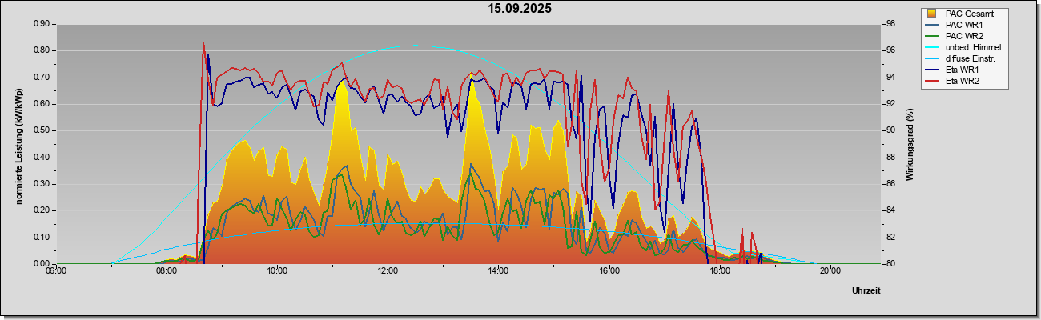Viewport: 1041px width, 320px height.
Task: Click the 08:00 tick on time axis
Action: click(x=167, y=271)
